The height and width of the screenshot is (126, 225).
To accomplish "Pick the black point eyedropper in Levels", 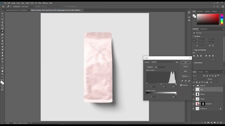I will pyautogui.click(x=182, y=81).
